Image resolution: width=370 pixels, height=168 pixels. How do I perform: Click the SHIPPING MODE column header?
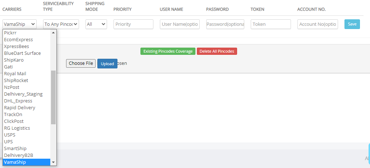point(95,6)
